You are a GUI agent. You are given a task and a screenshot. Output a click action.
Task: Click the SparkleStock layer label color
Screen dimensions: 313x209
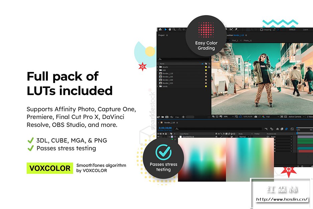pos(172,137)
